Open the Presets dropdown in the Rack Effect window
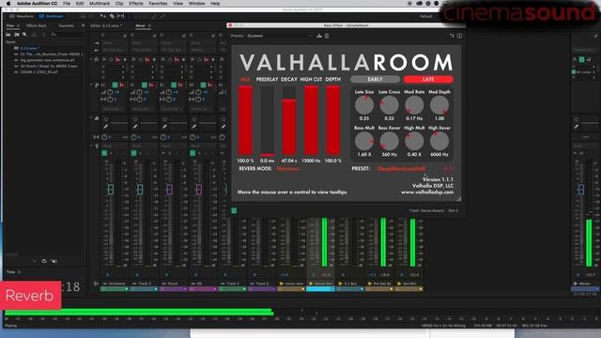Viewport: 601px width, 338px height. (279, 36)
